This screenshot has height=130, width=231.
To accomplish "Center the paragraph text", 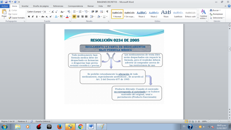I will [x=78, y=17].
